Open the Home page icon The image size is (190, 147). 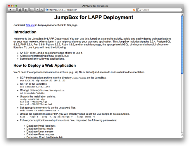pyautogui.click(x=20, y=10)
